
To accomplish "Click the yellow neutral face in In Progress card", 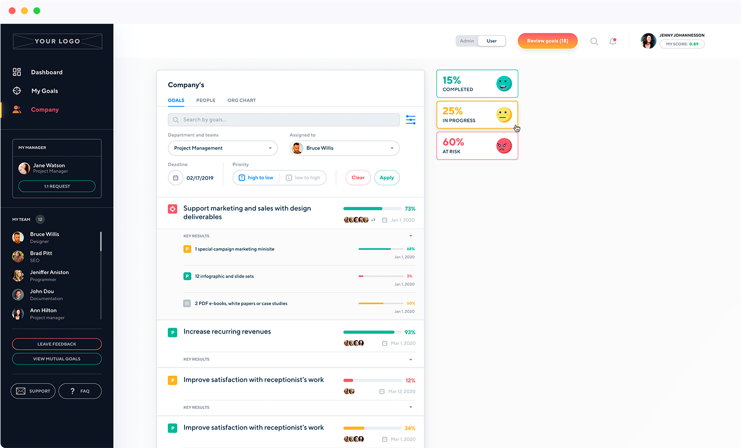I will [x=504, y=115].
